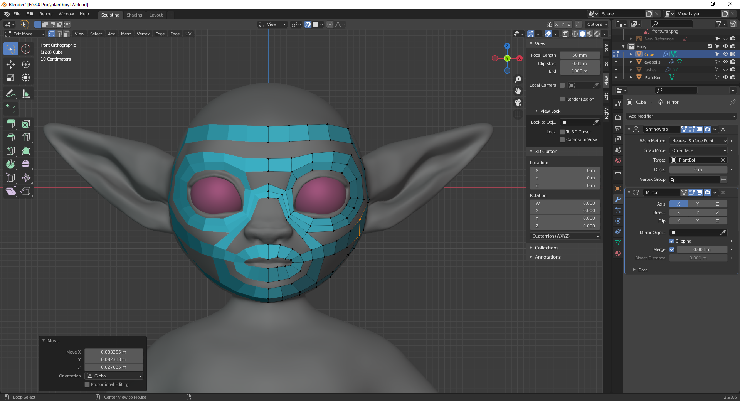Open the Modifier properties wrench tab
The height and width of the screenshot is (401, 740).
[x=618, y=199]
